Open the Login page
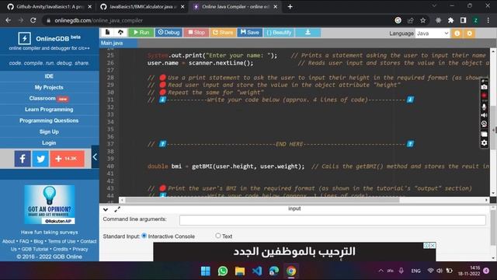 (x=49, y=143)
